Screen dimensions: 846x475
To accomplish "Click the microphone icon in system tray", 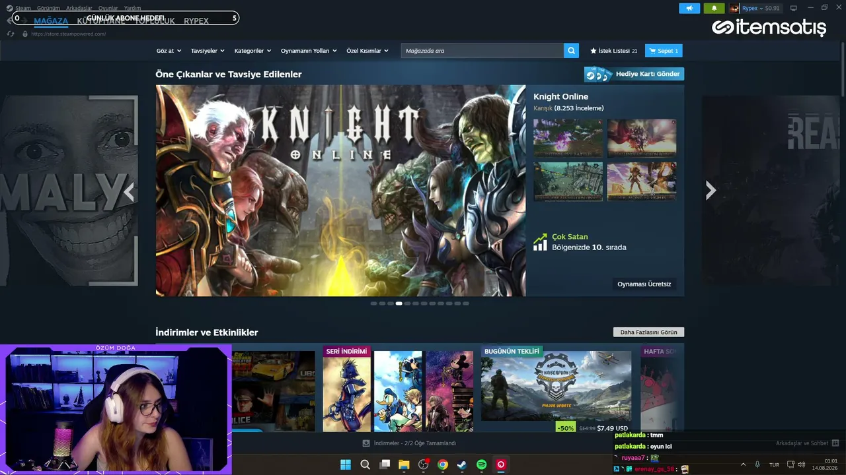I will [x=757, y=464].
